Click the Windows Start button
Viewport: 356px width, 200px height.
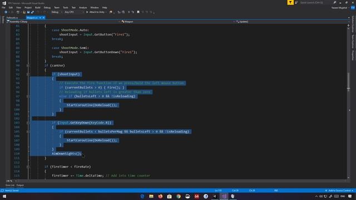[x=4, y=196]
